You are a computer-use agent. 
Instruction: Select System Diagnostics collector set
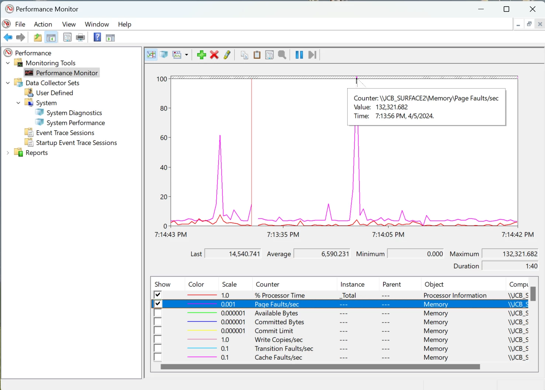[74, 113]
